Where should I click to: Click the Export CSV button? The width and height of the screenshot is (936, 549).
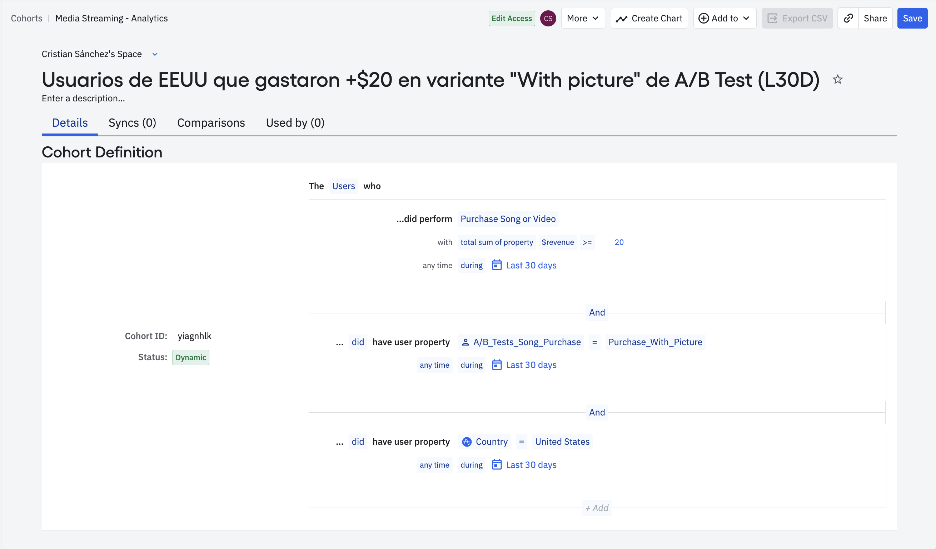[x=797, y=18]
